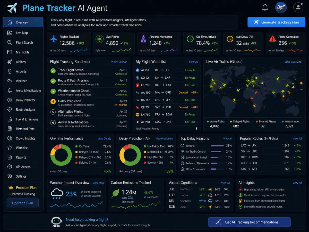The height and width of the screenshot is (232, 309).
Task: Click View Details in On-Time Performance
Action: tap(104, 139)
